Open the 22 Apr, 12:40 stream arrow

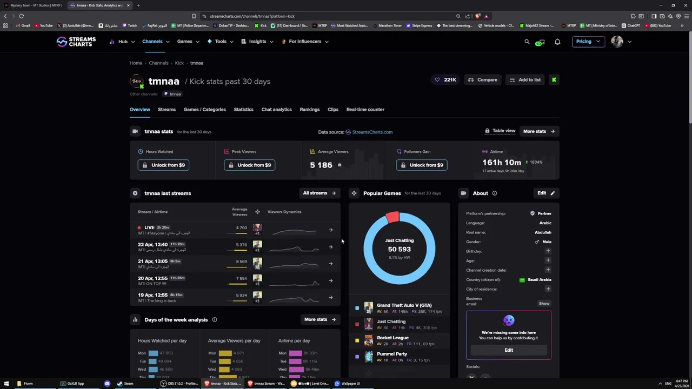(x=331, y=247)
